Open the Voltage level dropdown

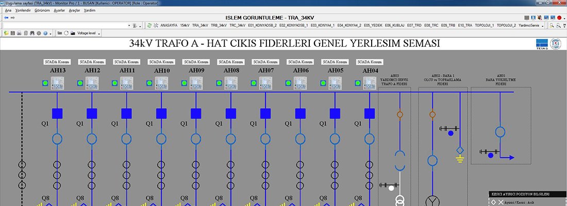[x=98, y=33]
